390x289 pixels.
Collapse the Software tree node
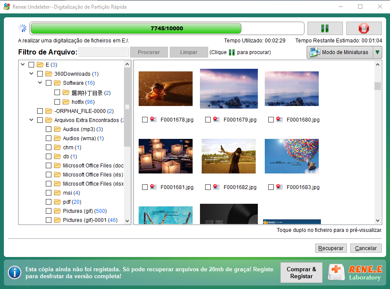tap(40, 83)
